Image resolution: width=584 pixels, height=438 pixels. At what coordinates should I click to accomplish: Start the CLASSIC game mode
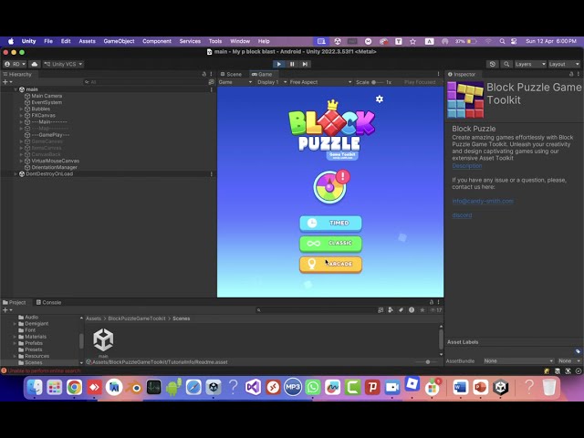tap(330, 244)
